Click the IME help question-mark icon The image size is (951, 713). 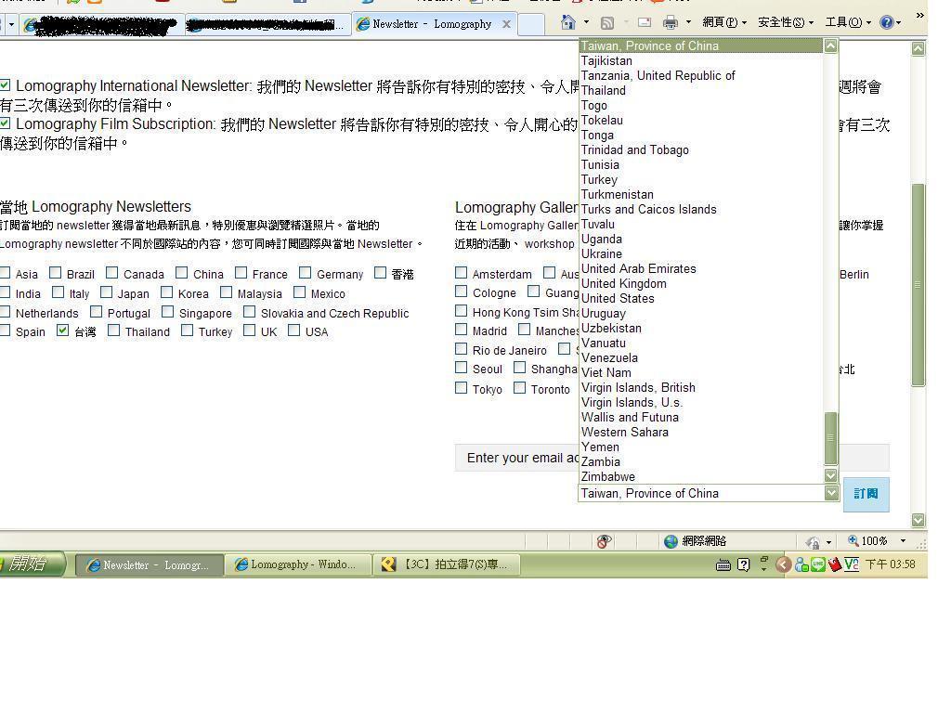(744, 565)
